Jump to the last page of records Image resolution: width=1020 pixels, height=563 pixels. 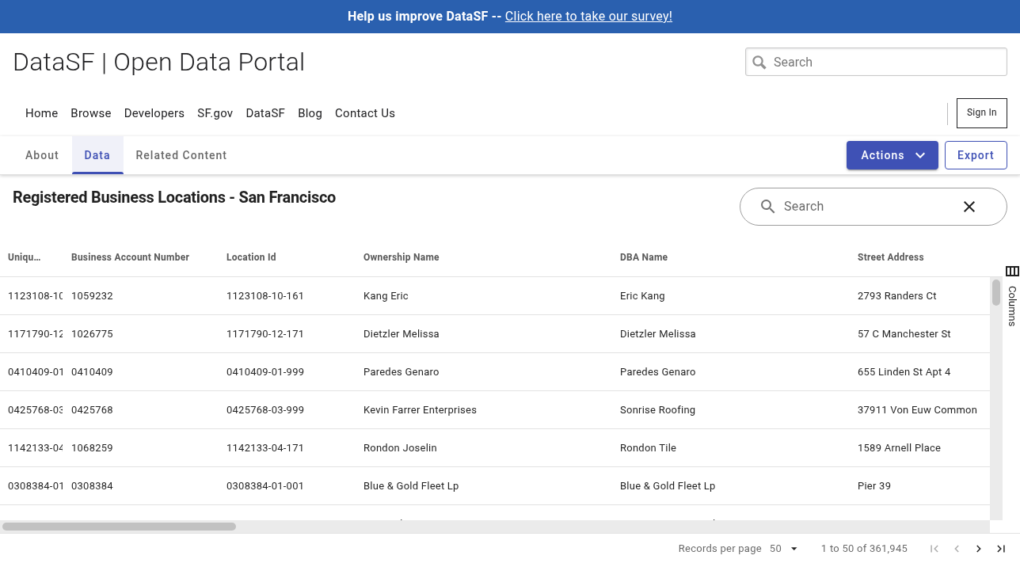1001,549
